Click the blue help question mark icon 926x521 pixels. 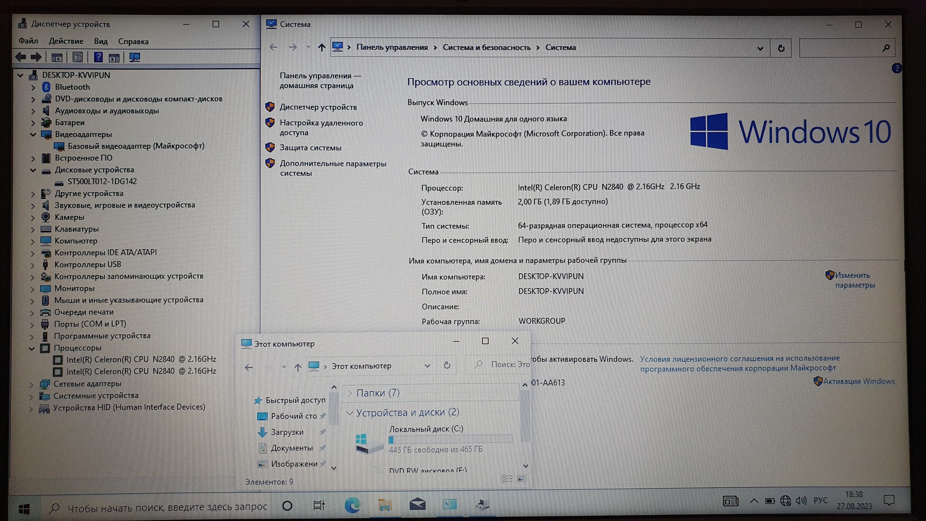897,68
